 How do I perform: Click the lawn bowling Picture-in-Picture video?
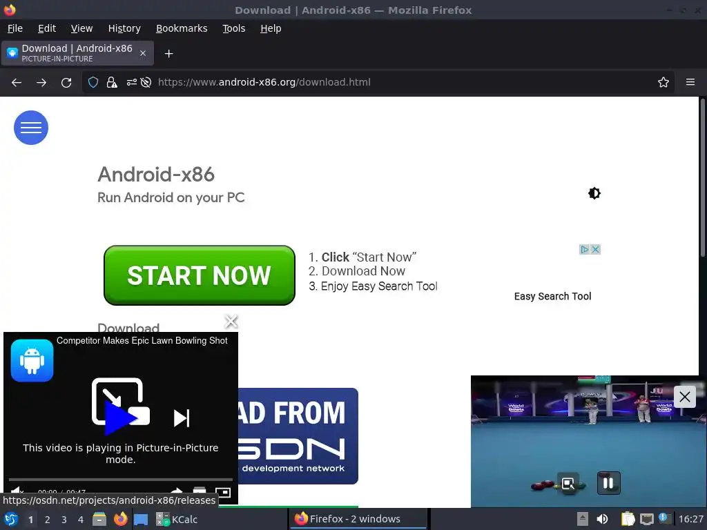pos(588,441)
